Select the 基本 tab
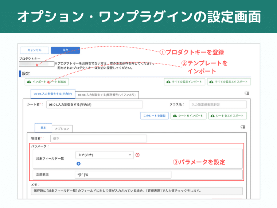The width and height of the screenshot is (277, 208). tap(43, 128)
